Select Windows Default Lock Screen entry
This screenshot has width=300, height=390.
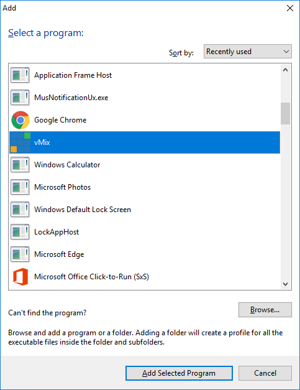click(145, 210)
